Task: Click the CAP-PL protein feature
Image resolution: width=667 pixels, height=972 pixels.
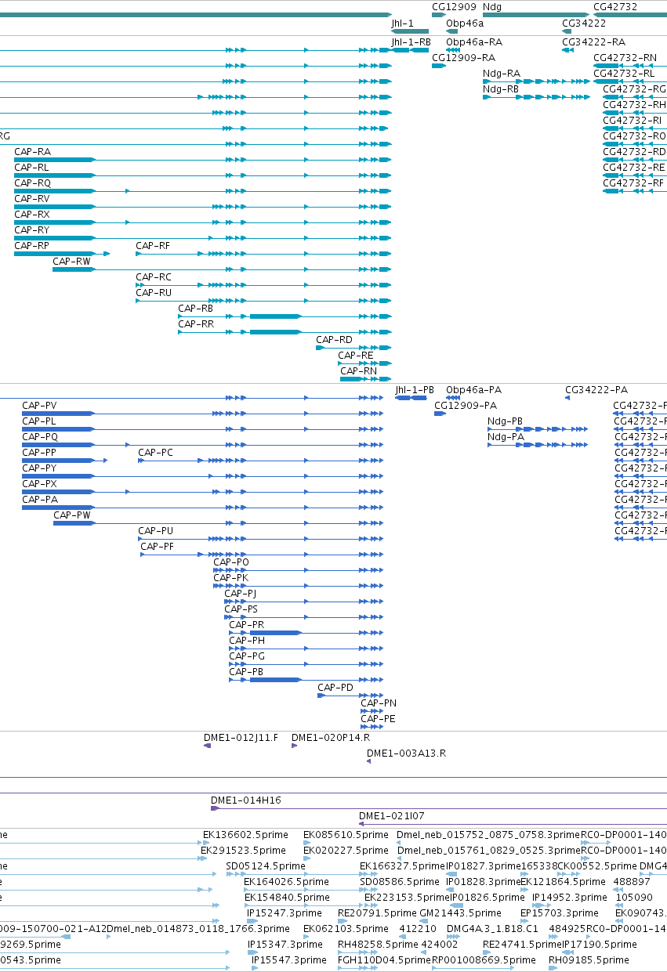Action: (202, 429)
